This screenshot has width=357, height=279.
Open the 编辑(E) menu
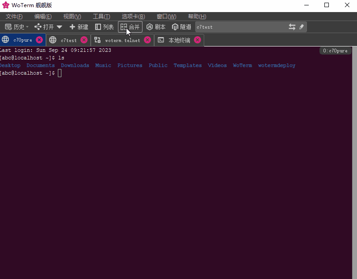pos(43,17)
